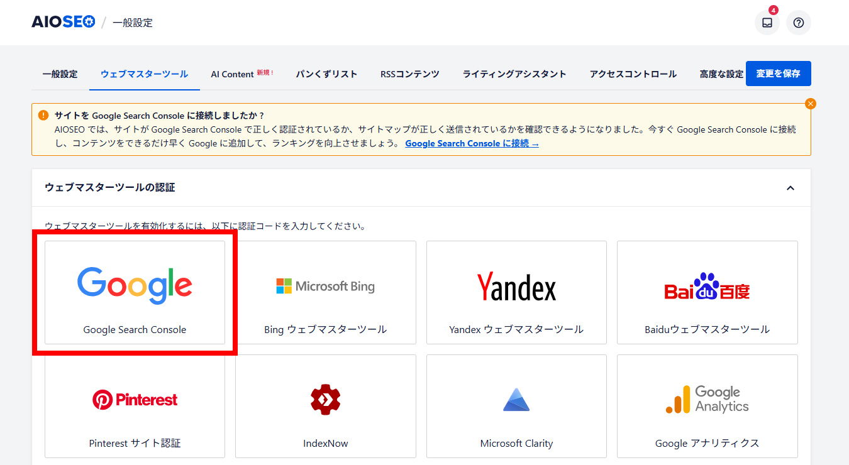Open Bing ウェブマスターツール verification
This screenshot has width=849, height=465.
(325, 292)
